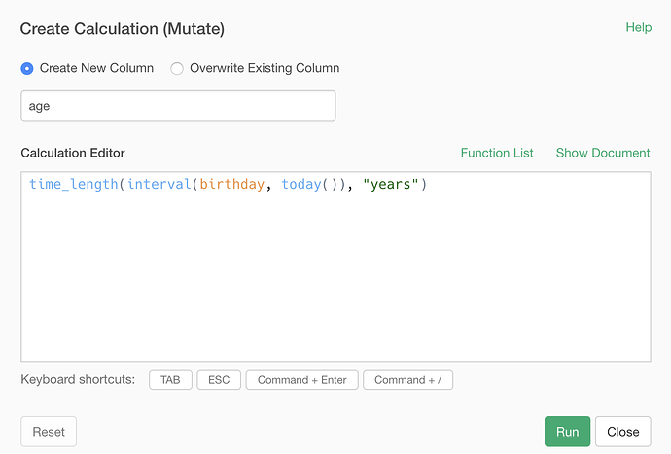Click the column name field containing age
Viewport: 671px width, 454px height.
178,106
